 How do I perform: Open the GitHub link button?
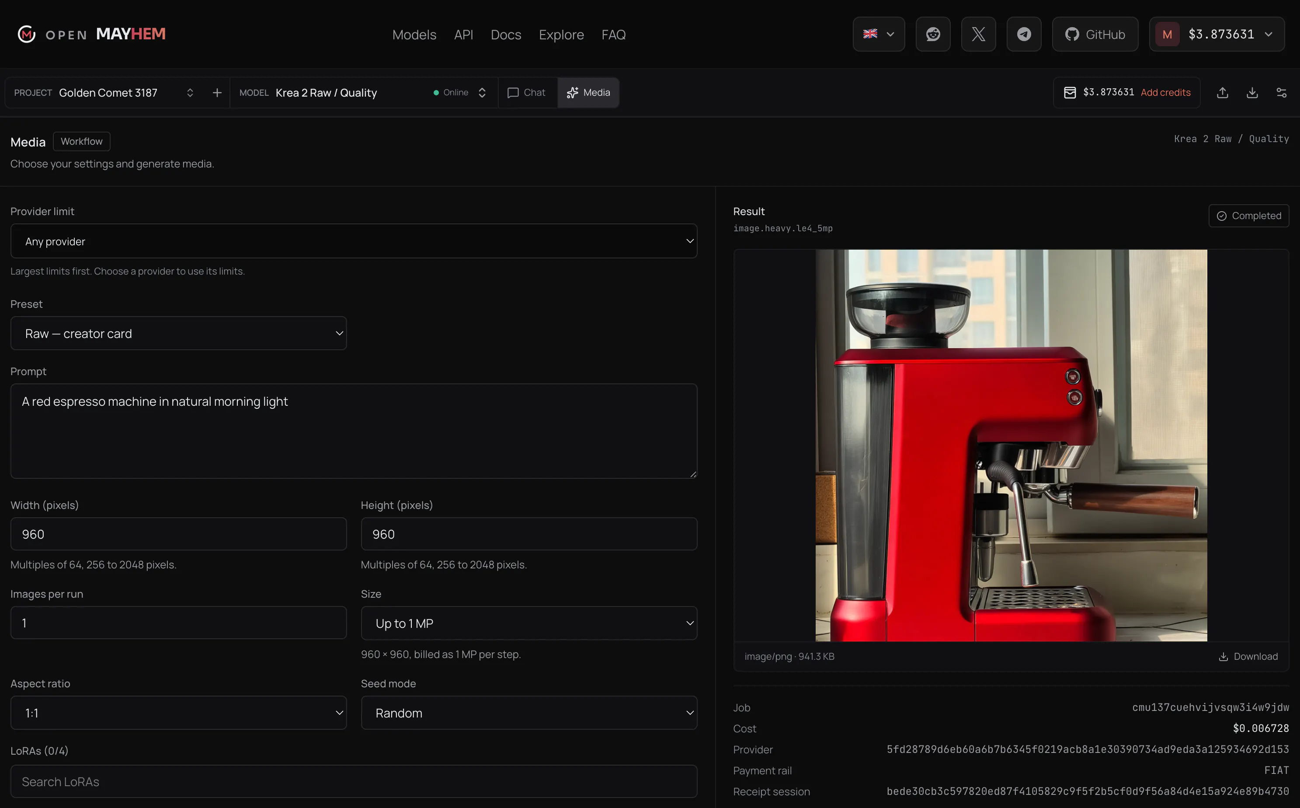(x=1095, y=34)
